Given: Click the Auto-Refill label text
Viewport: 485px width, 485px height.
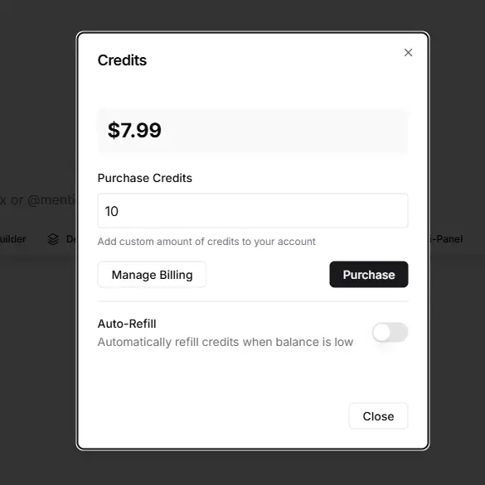Looking at the screenshot, I should point(127,324).
